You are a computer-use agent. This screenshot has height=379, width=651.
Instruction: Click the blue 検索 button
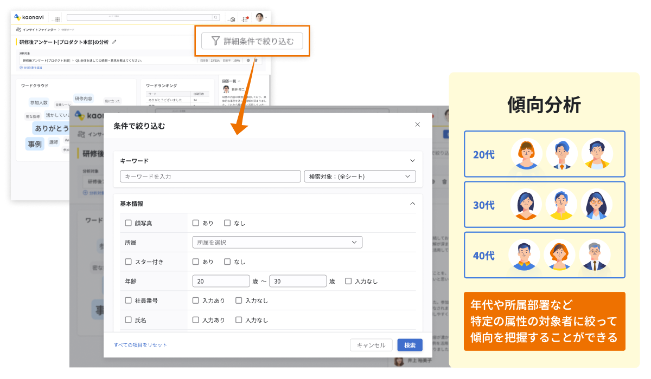410,345
